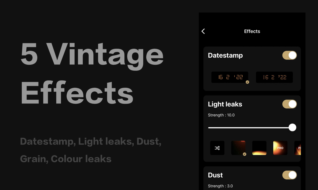Viewport: 318px width, 190px height.
Task: Select the first bright orange datestamp style
Action: tap(230, 77)
